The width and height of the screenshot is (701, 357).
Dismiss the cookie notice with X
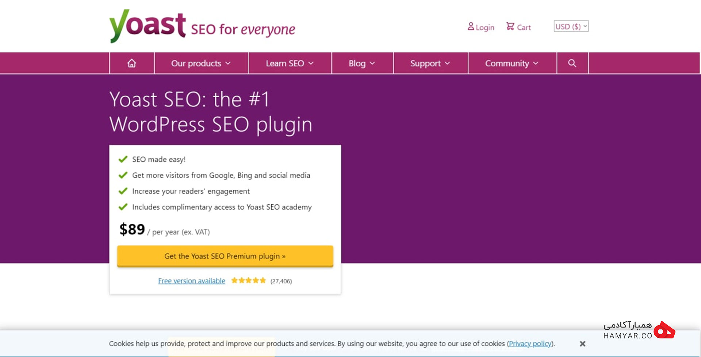click(583, 344)
